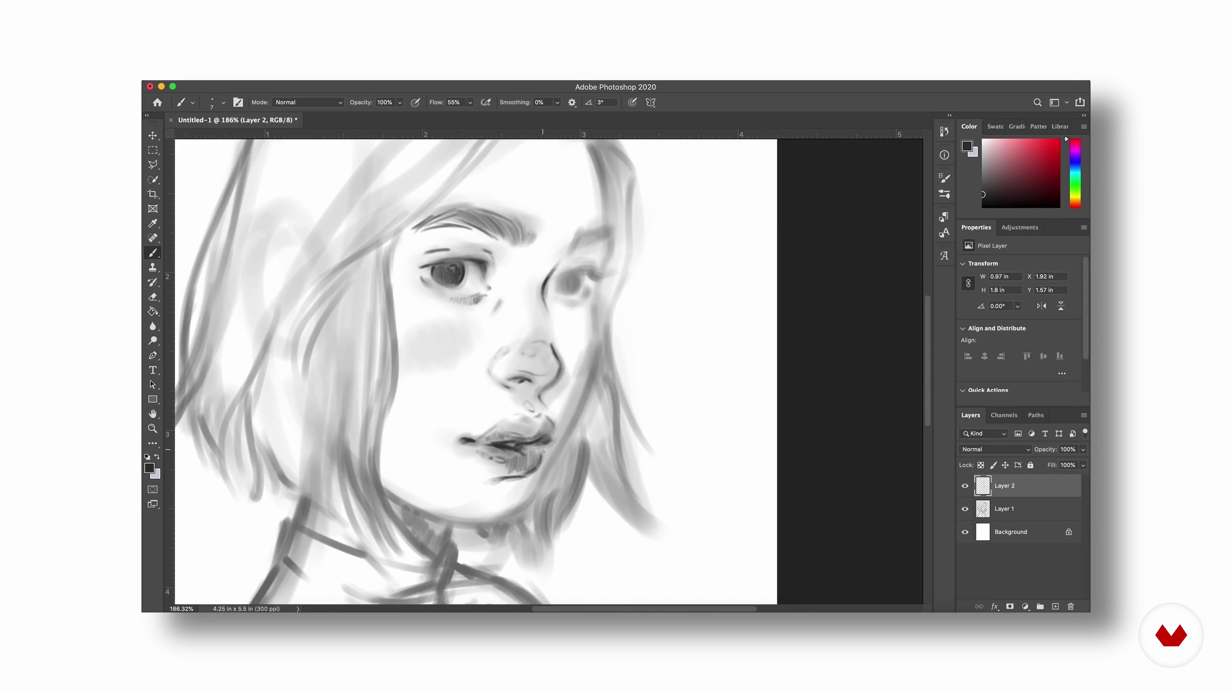Select the Frame tool
The height and width of the screenshot is (693, 1232).
[x=153, y=209]
